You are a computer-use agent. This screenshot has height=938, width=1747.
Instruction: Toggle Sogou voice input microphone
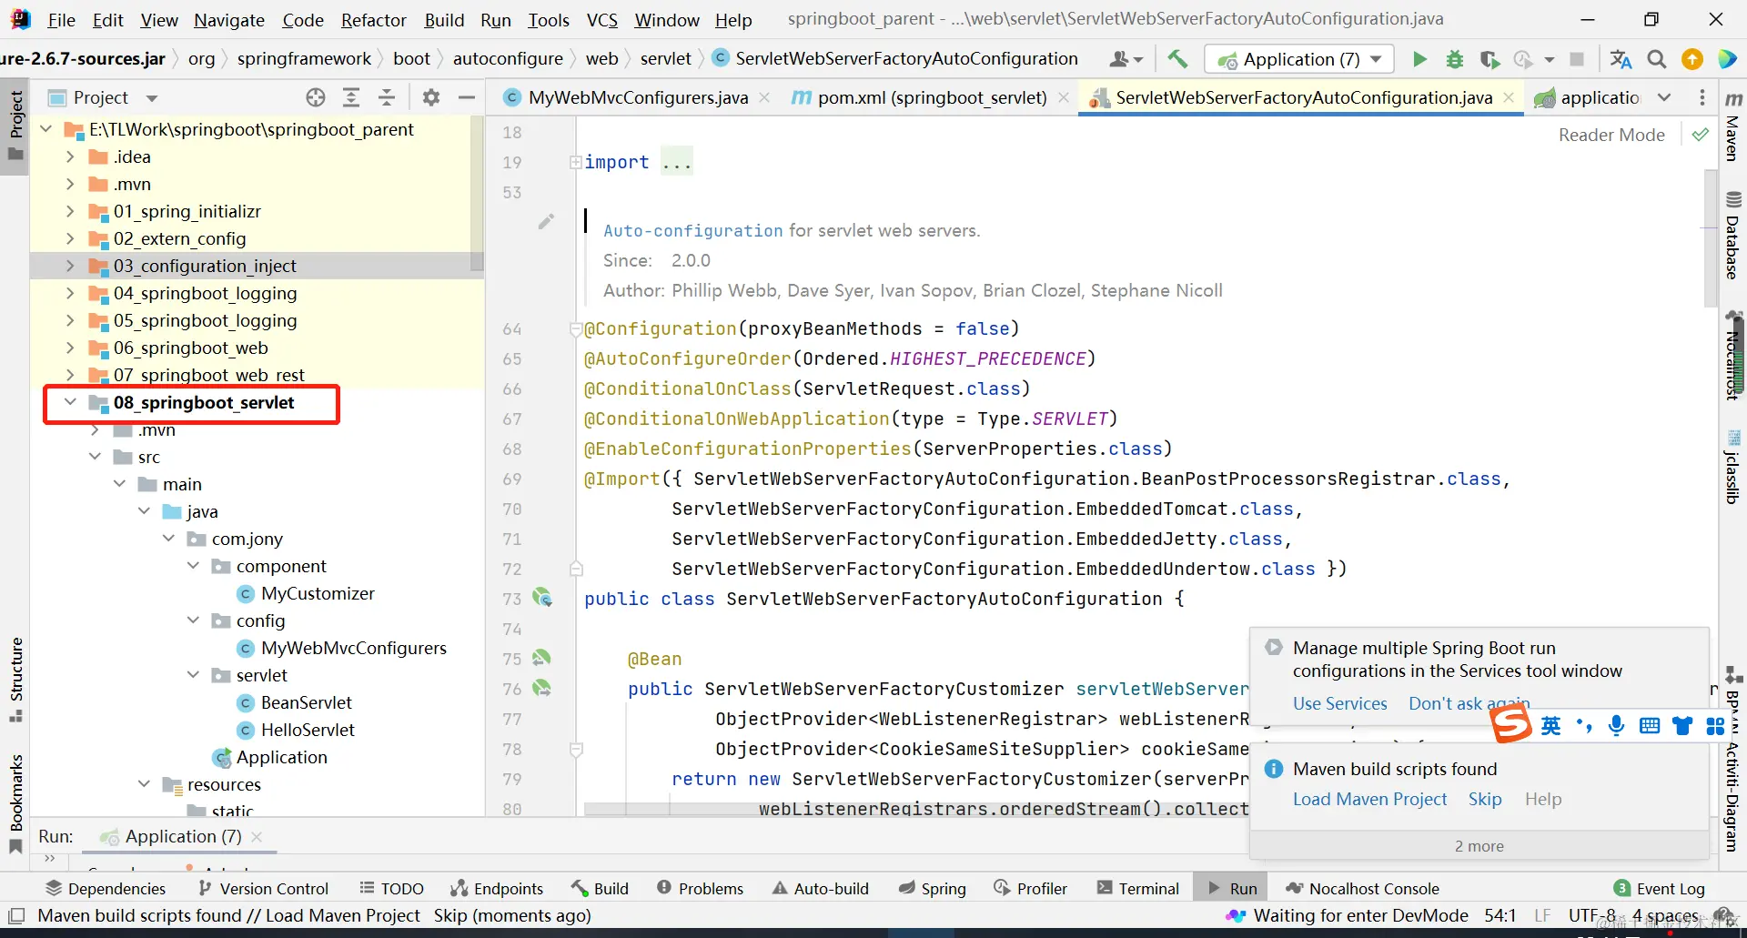click(1616, 725)
